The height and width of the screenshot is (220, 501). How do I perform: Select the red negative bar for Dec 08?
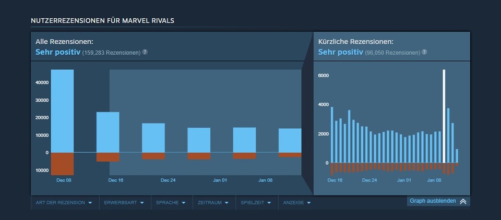coord(62,164)
